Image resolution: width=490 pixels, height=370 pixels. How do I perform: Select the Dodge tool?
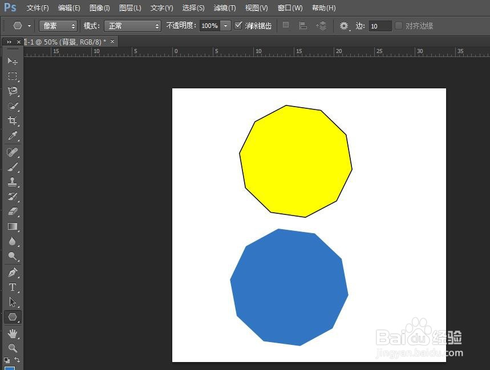point(13,256)
